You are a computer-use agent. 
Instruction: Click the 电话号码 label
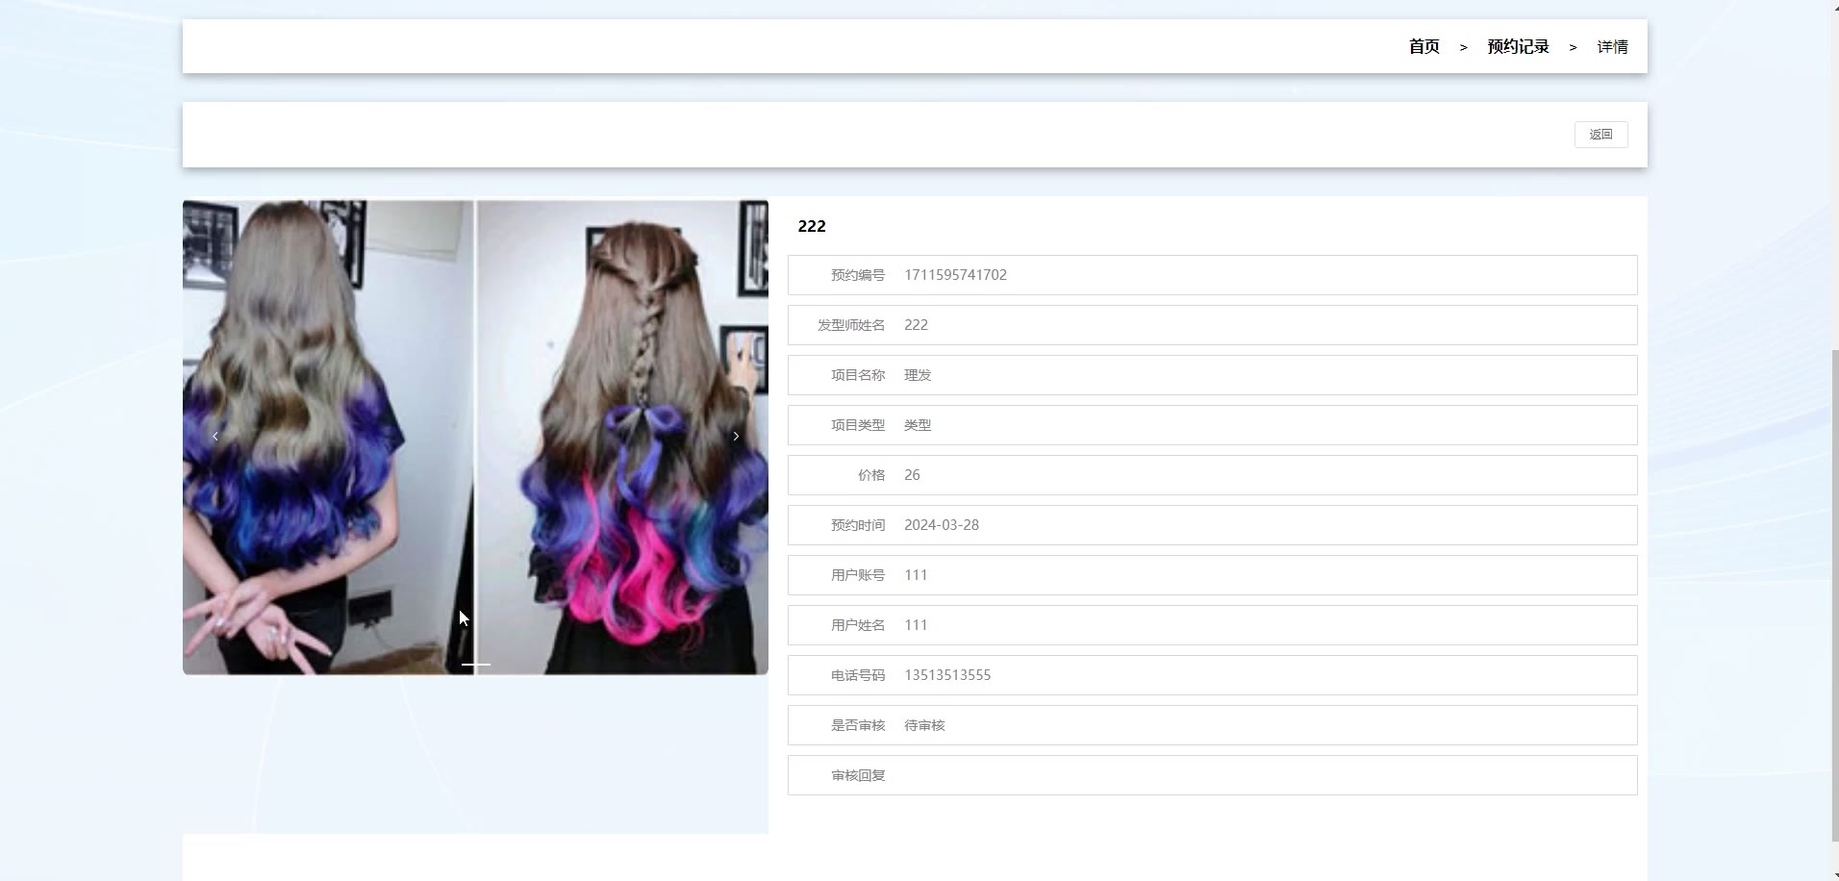point(857,675)
